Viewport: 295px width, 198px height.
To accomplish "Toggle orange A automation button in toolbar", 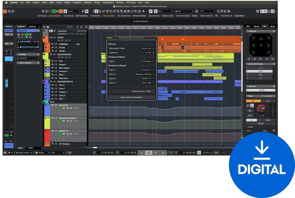I will [61, 11].
